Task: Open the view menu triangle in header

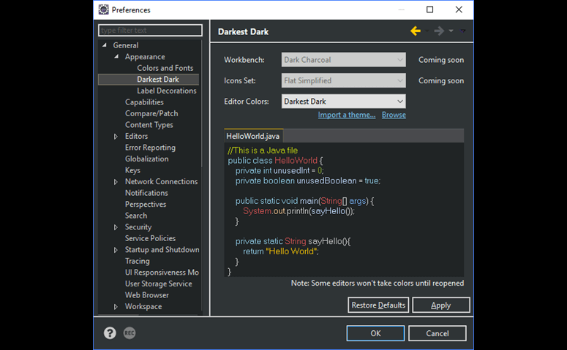Action: pyautogui.click(x=462, y=31)
